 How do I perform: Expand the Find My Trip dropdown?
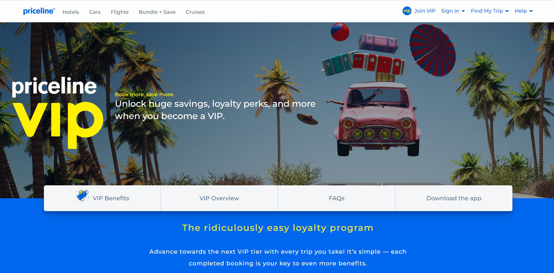[490, 11]
